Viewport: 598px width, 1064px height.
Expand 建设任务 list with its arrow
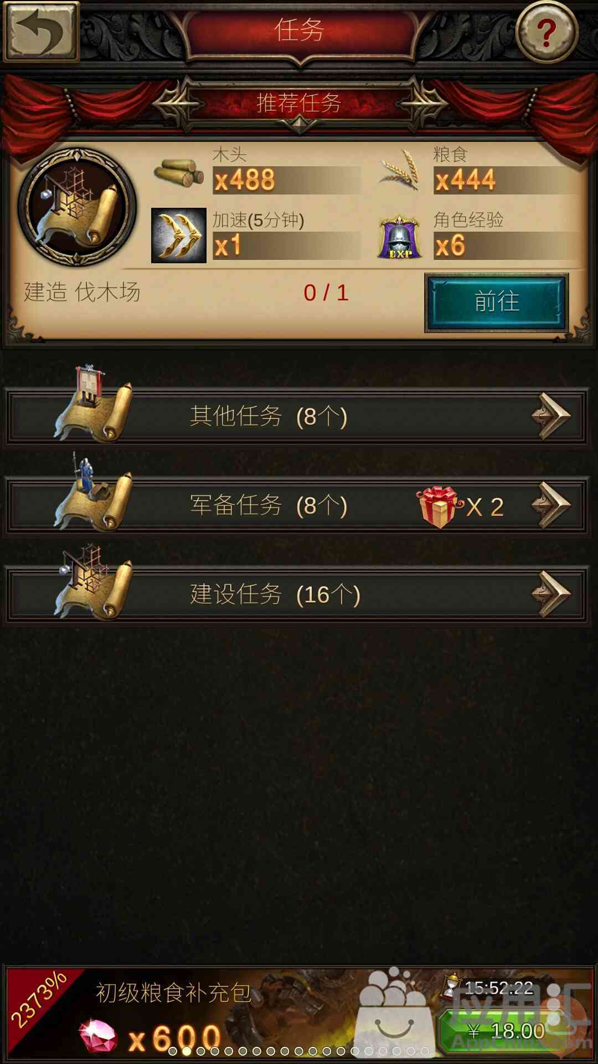(551, 594)
